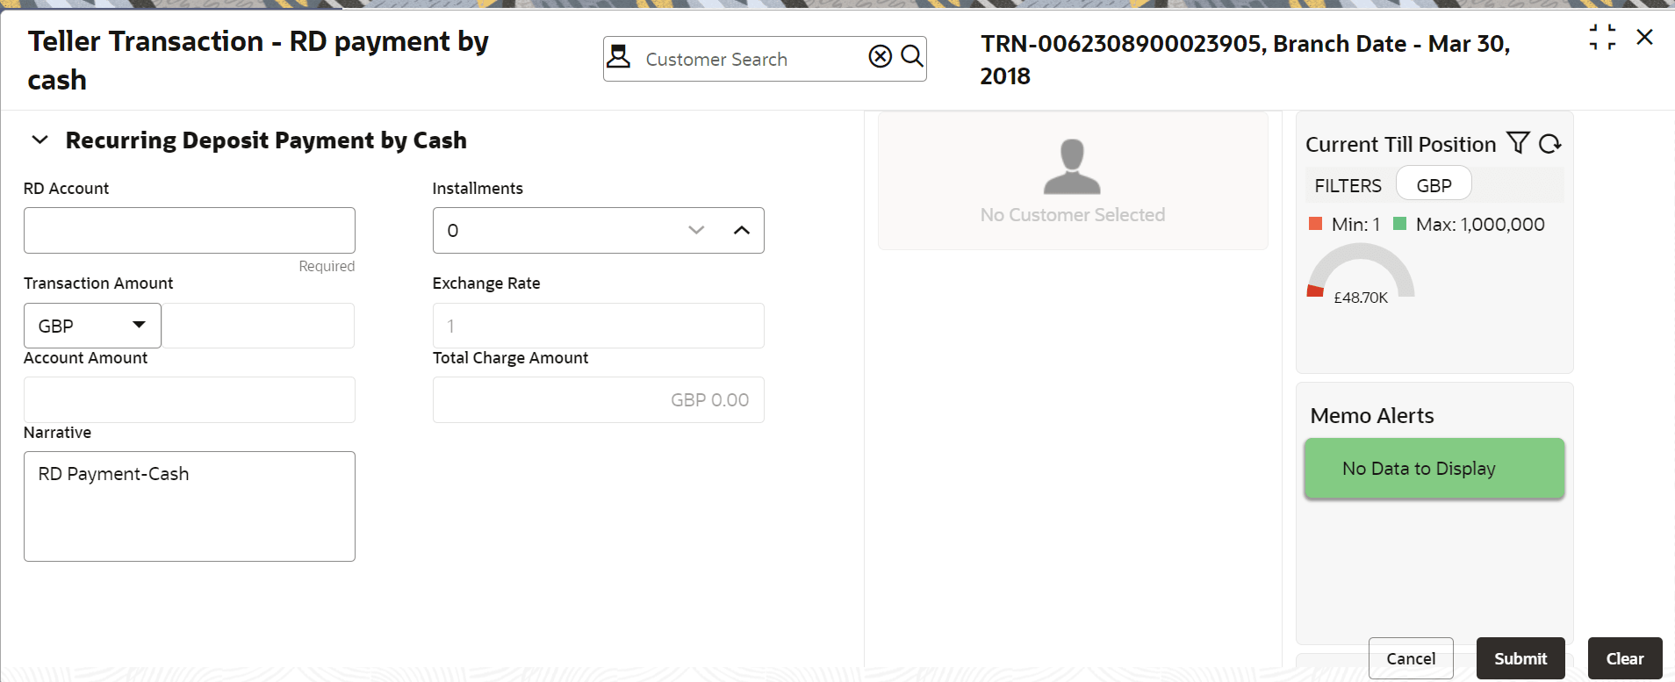
Task: Click the Submit button
Action: click(x=1520, y=658)
